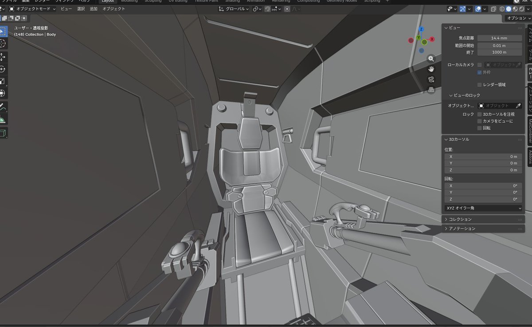Switch to rendered shading mode
532x327 pixels.
tap(521, 9)
